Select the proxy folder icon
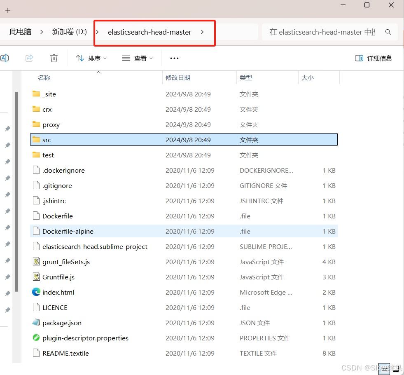404x375 pixels. coord(36,124)
